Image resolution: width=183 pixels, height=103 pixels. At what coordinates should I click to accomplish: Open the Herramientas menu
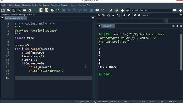click(76, 5)
